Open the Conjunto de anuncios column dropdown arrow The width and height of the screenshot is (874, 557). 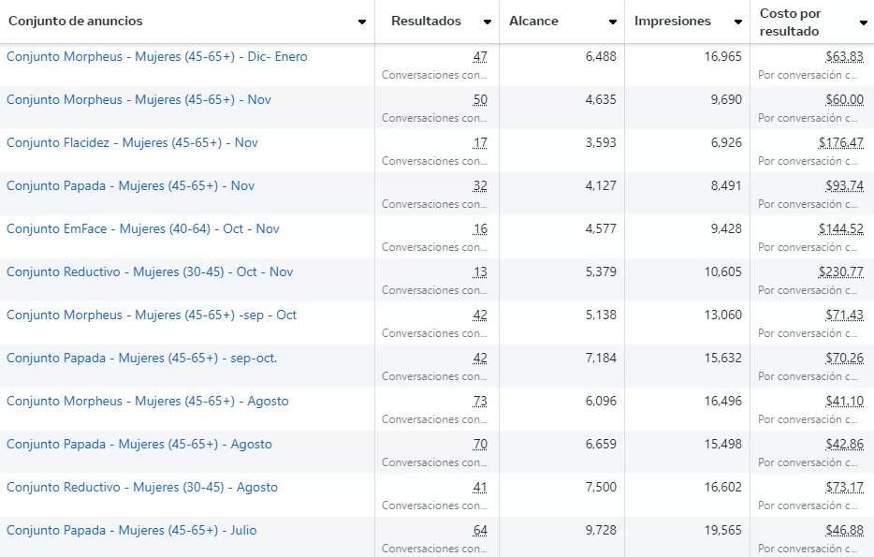pos(361,22)
